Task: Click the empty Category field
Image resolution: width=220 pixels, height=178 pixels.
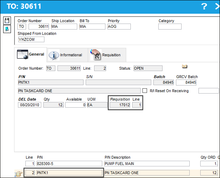Action: tap(170, 27)
